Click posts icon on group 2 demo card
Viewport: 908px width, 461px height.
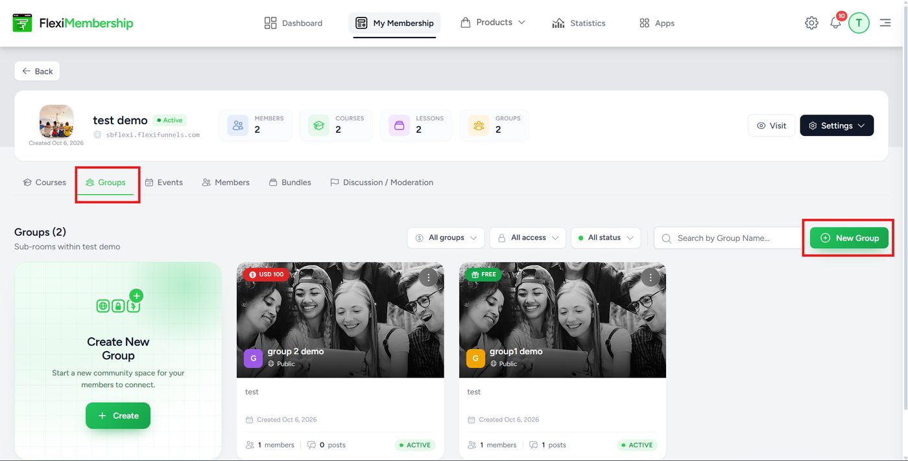311,445
